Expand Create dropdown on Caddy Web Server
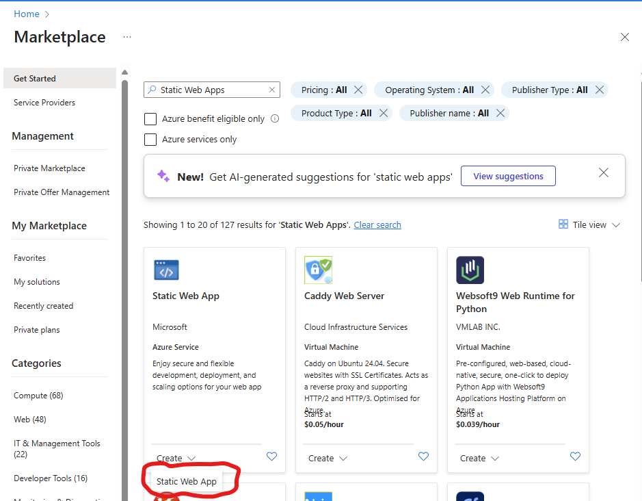Screen dimensions: 642x501 click(327, 459)
